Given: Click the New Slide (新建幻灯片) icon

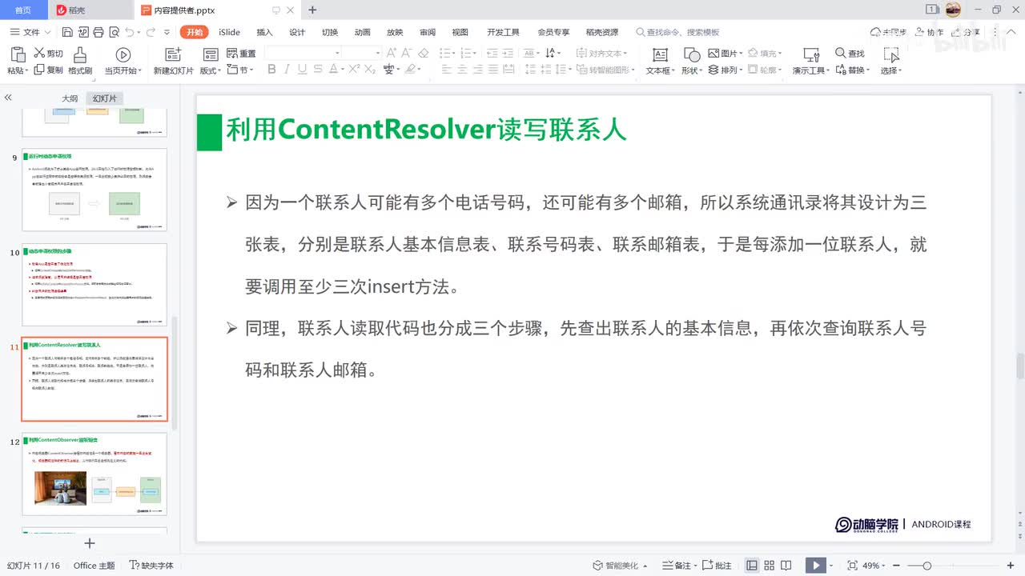Looking at the screenshot, I should pyautogui.click(x=173, y=54).
